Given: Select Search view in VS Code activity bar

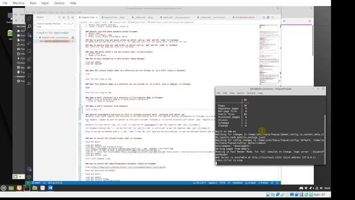Looking at the screenshot, I should pyautogui.click(x=29, y=27).
